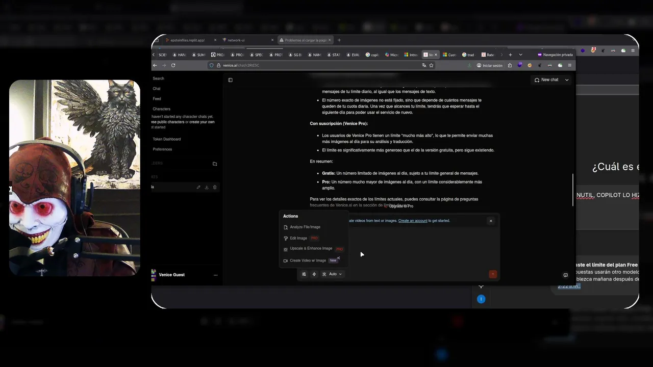
Task: Click the browser downloads arrow icon
Action: pos(469,65)
